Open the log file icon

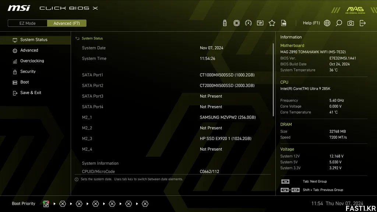pos(284,23)
